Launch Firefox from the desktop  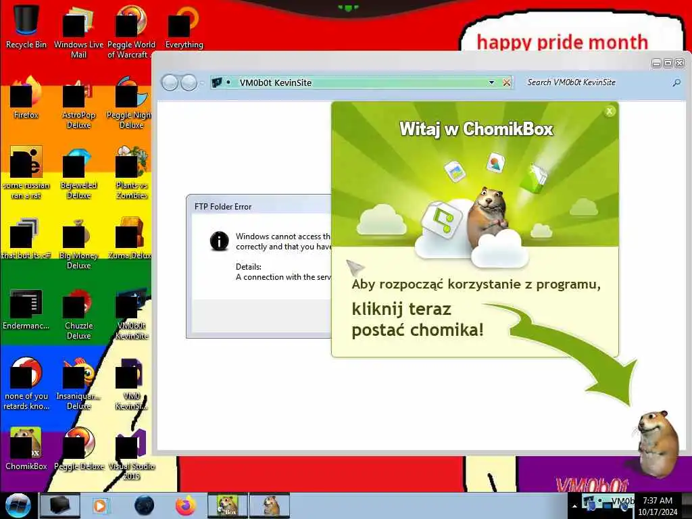(26, 97)
